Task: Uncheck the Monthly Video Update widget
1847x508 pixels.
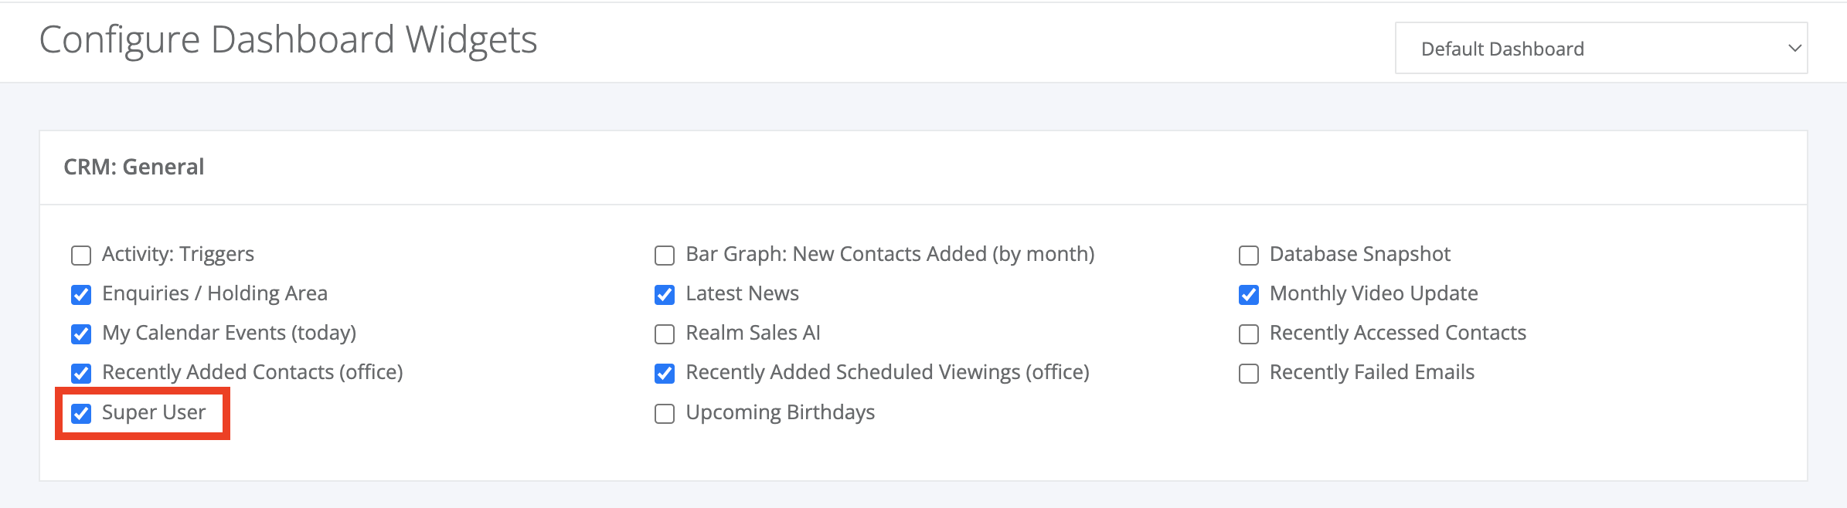Action: (1249, 295)
